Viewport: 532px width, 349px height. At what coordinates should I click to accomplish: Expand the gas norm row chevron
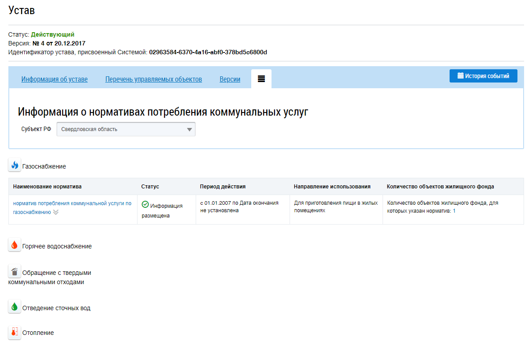click(56, 212)
